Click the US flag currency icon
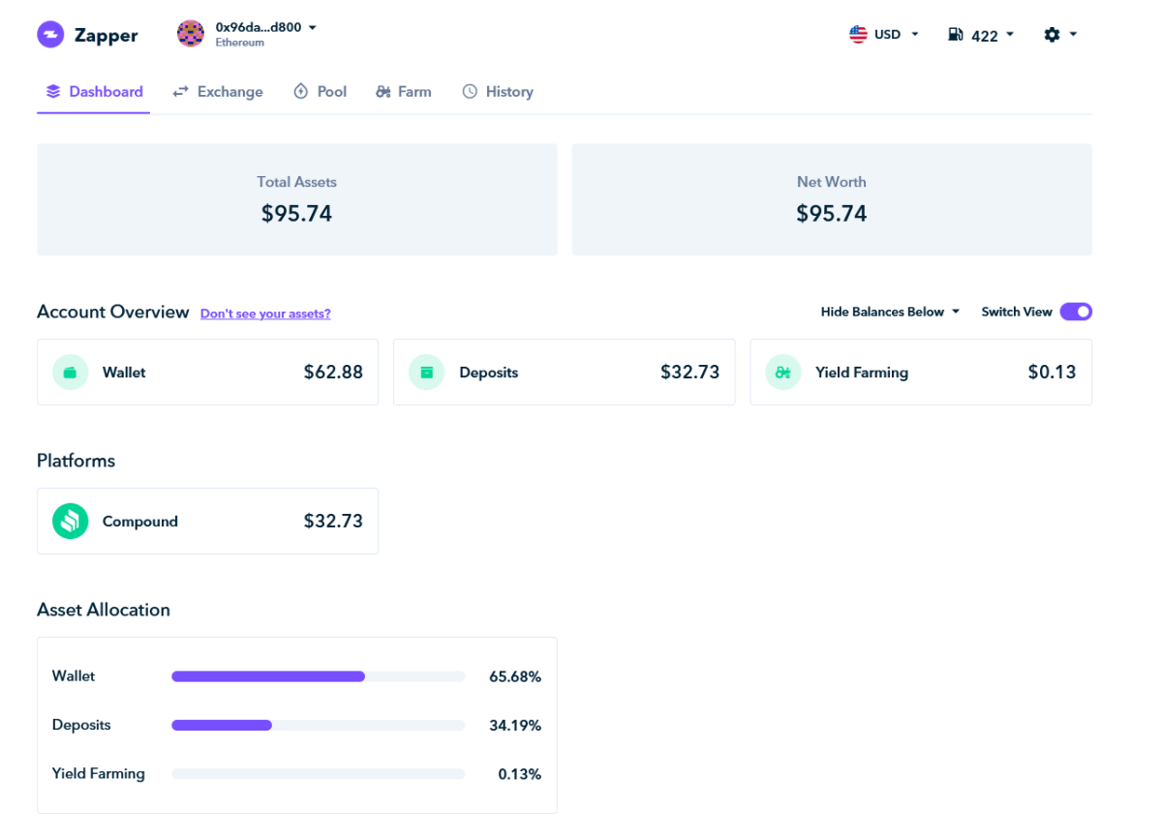 pos(858,35)
